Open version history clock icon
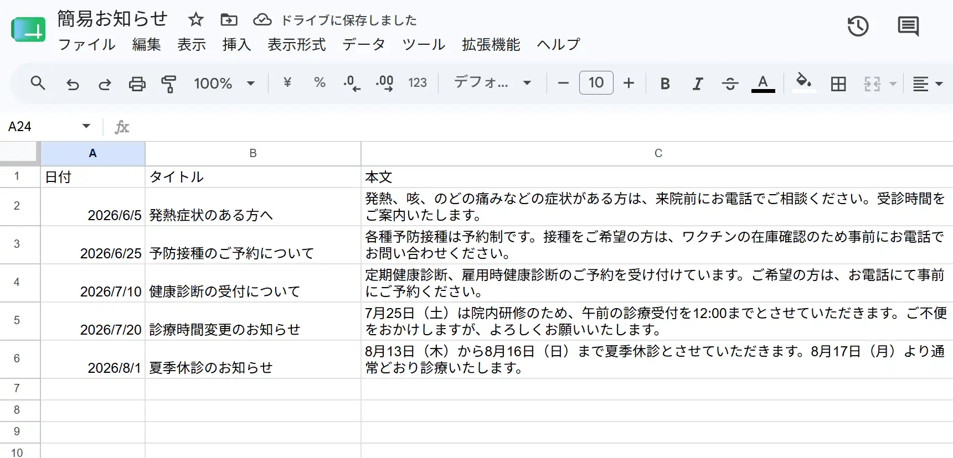The height and width of the screenshot is (458, 953). coord(858,26)
